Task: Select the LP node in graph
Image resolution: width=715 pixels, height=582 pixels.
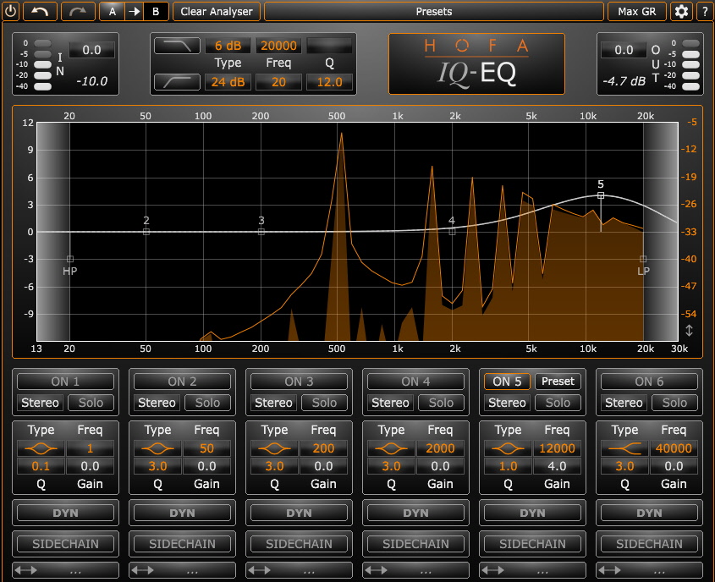Action: [x=643, y=259]
